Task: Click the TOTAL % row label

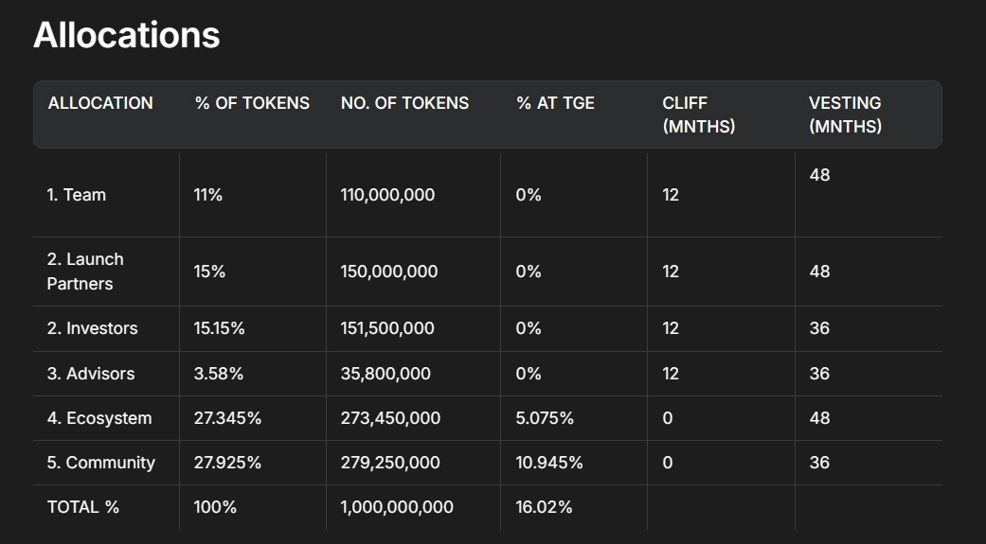Action: point(83,507)
